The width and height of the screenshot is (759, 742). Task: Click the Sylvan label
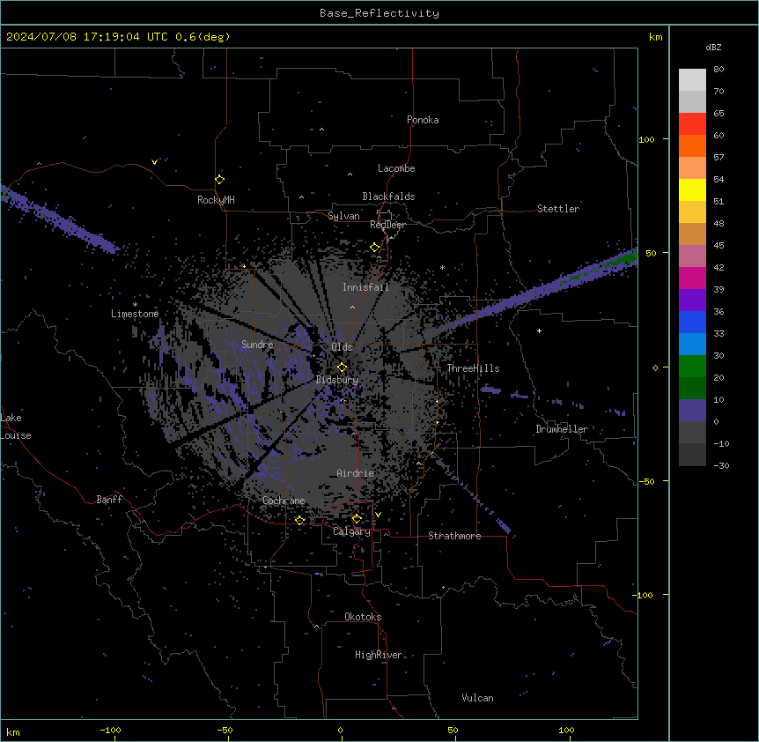(343, 216)
